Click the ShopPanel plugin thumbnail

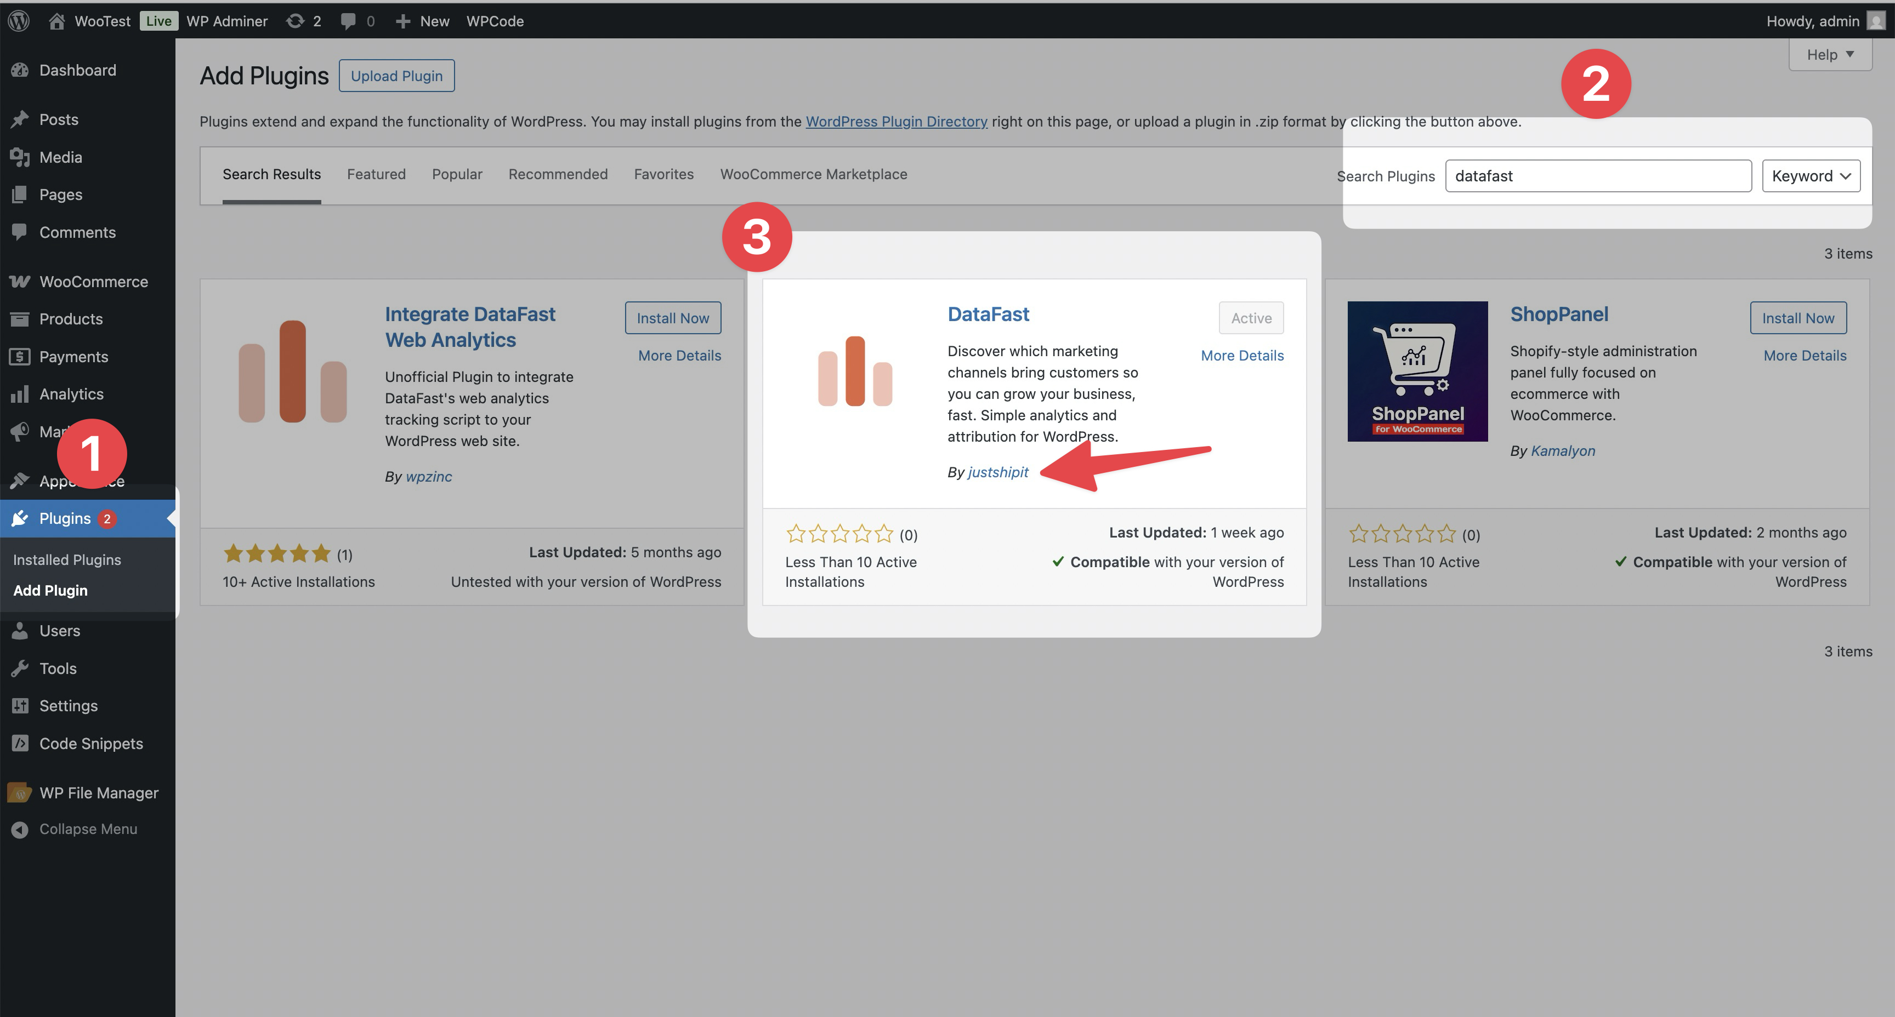(1417, 372)
